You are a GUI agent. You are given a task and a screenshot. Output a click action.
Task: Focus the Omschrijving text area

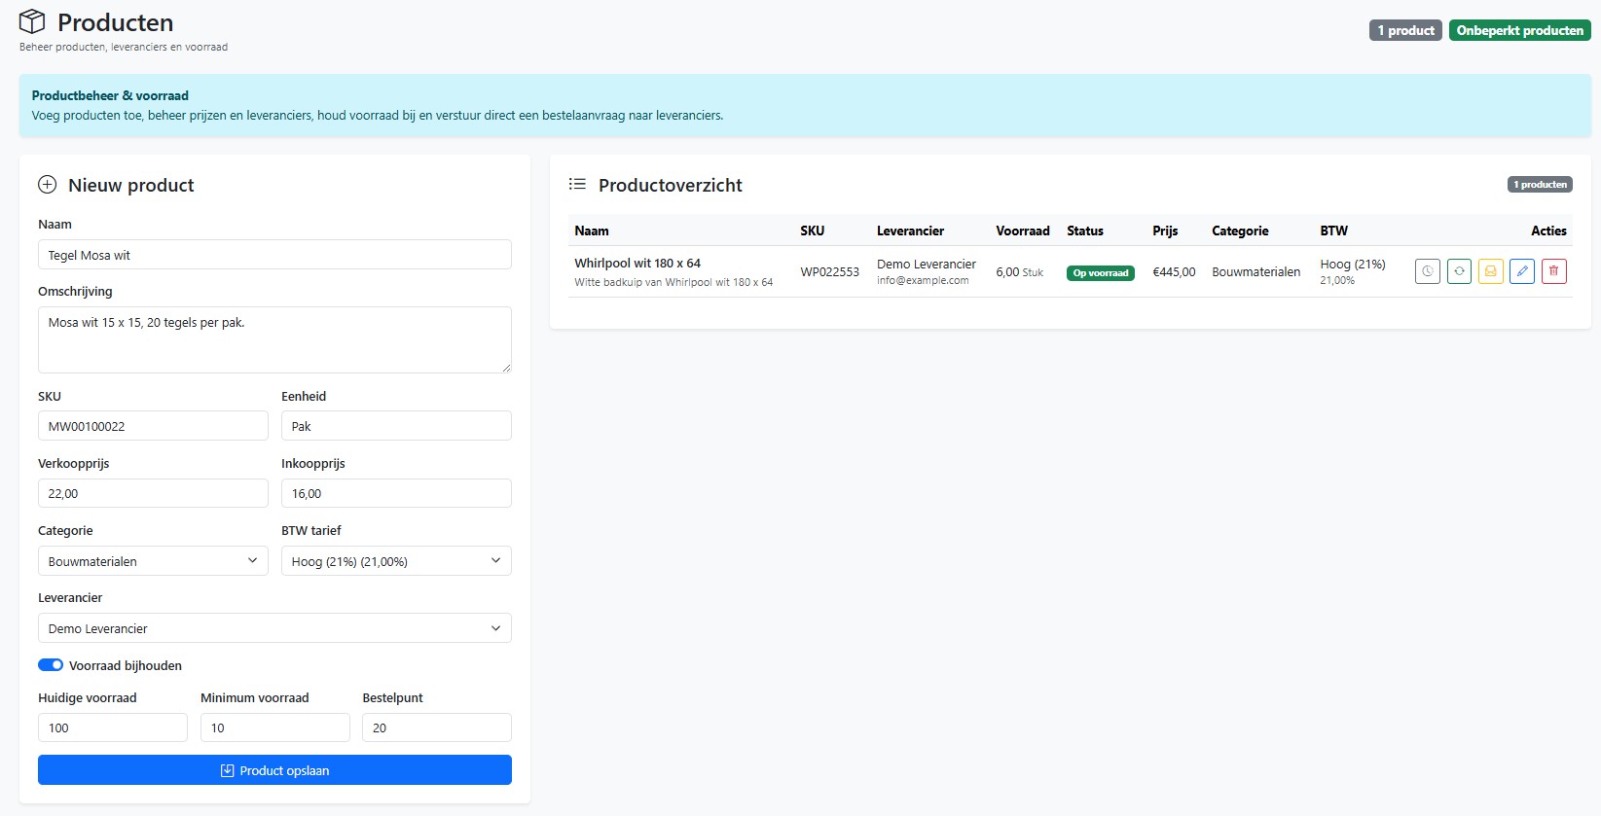point(274,339)
